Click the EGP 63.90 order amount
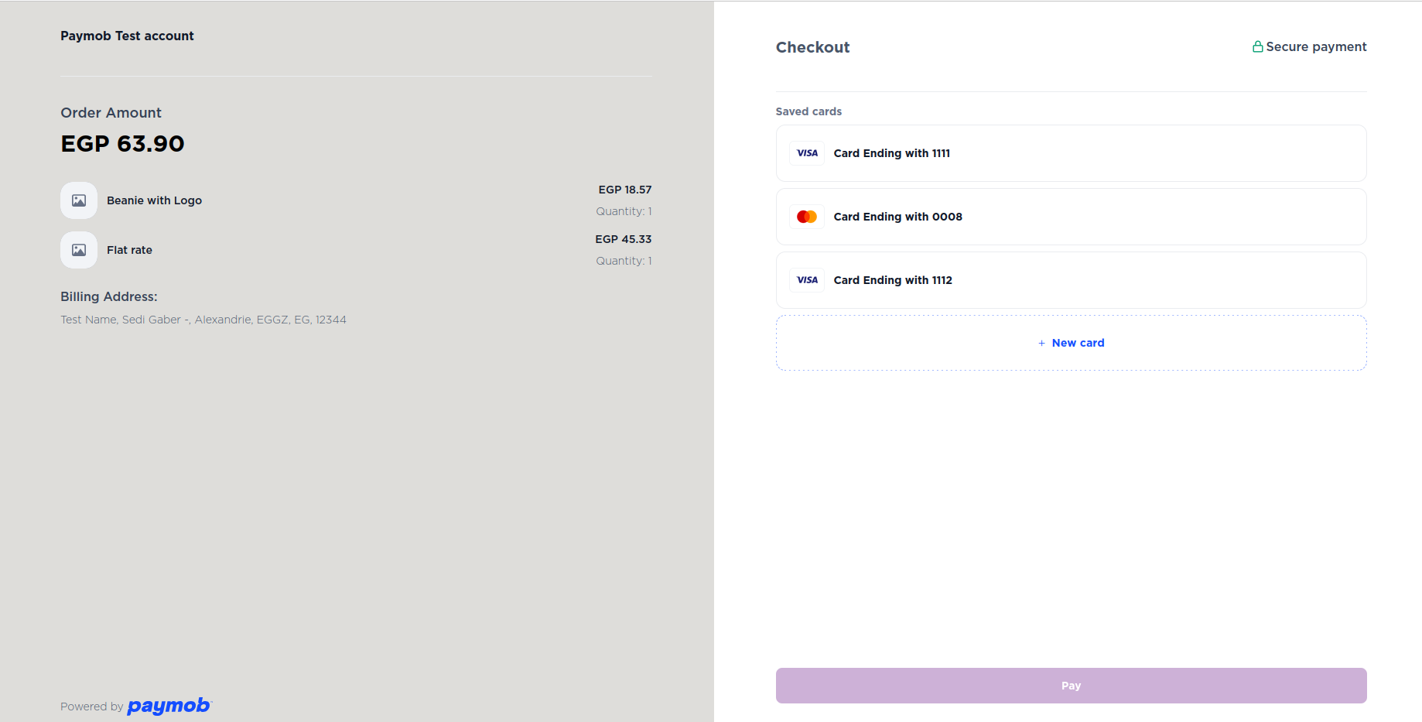Image resolution: width=1422 pixels, height=722 pixels. coord(122,144)
